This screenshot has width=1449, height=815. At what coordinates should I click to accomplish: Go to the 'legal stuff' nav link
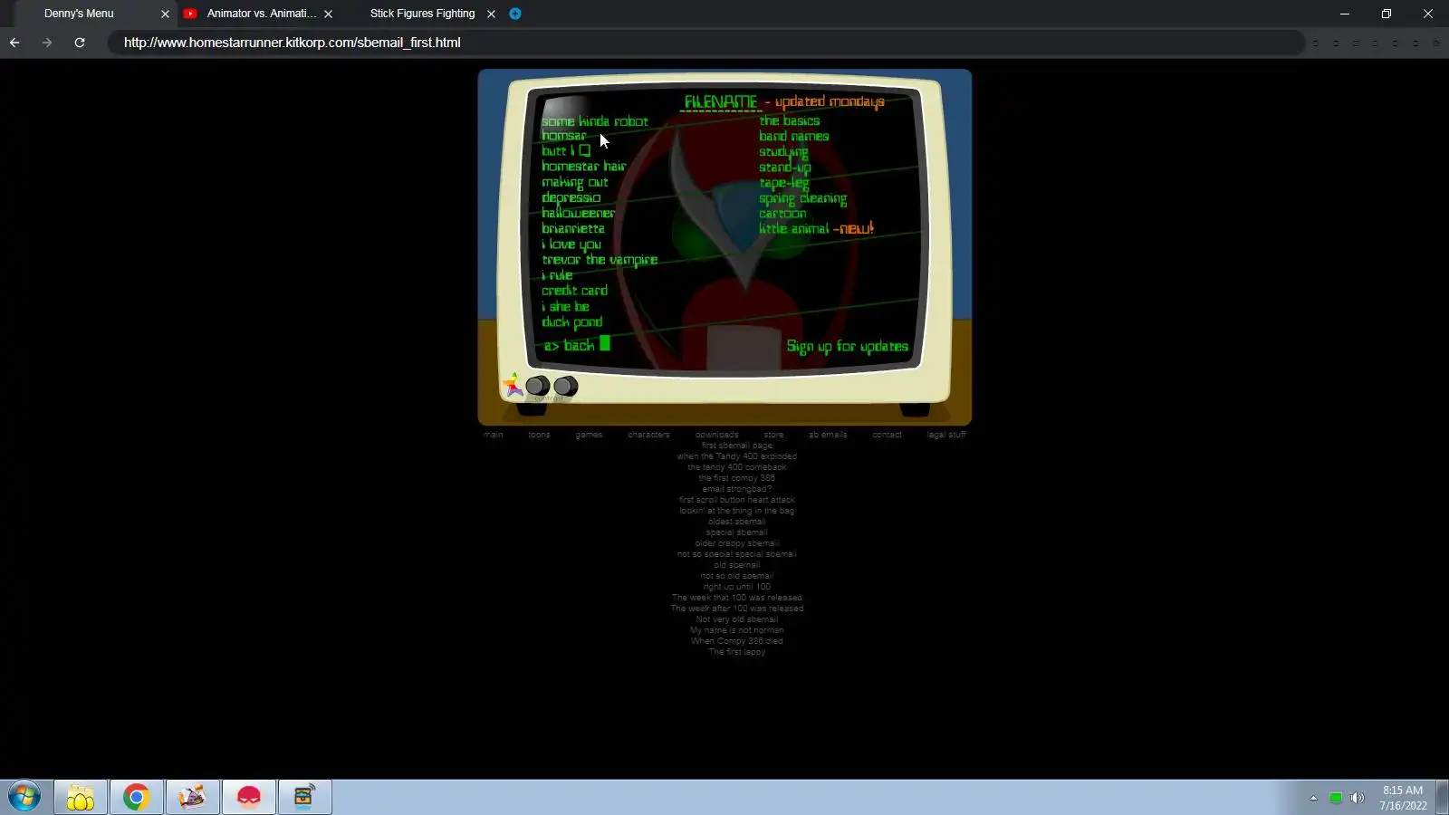click(x=946, y=435)
